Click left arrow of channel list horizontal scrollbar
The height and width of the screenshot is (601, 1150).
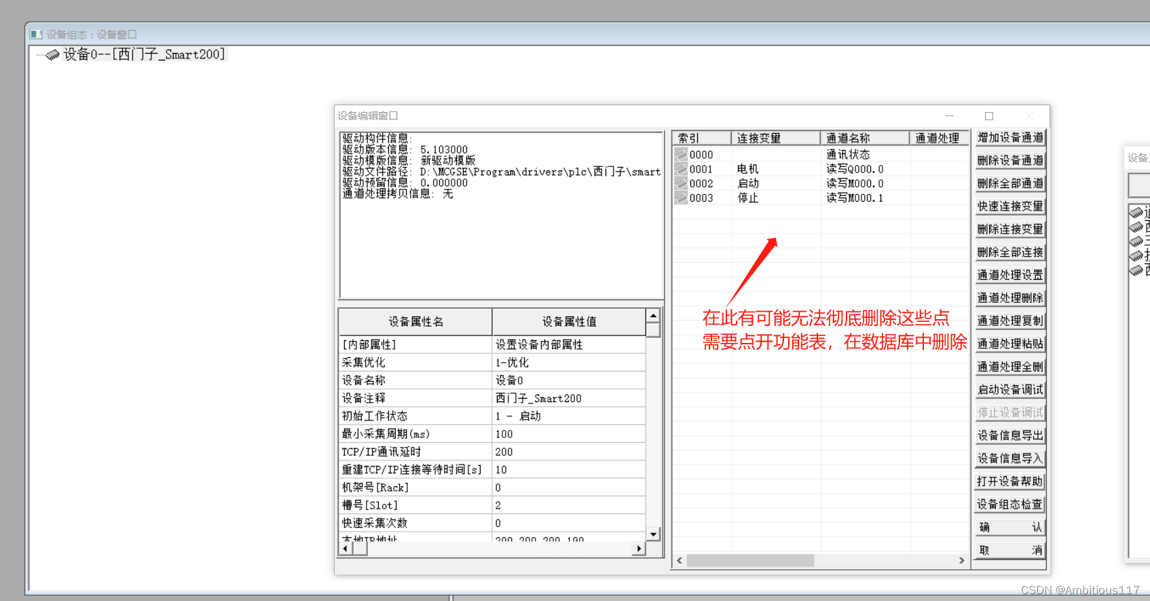point(680,560)
